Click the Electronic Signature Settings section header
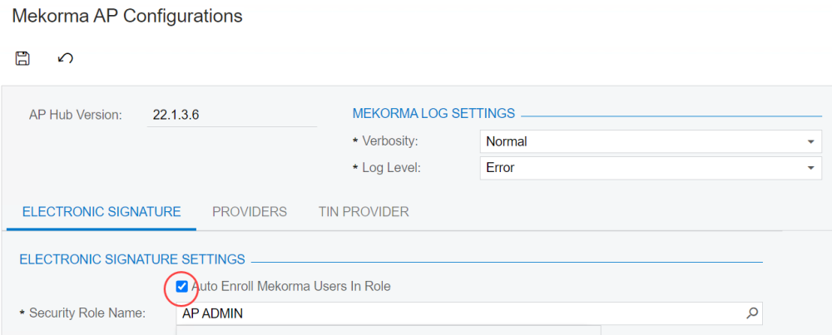The image size is (832, 335). 132,259
